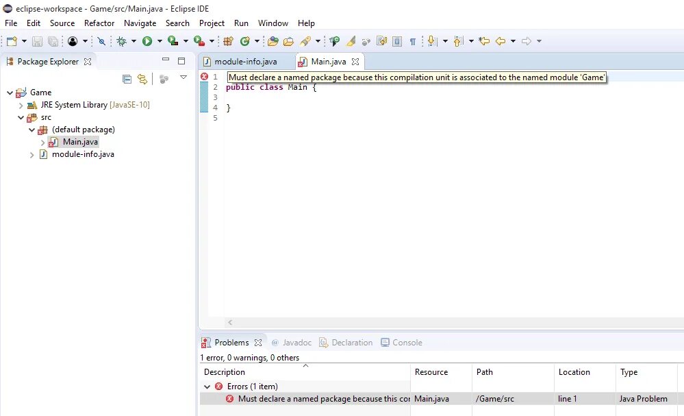Switch to the Javadoc tab
This screenshot has height=416, width=684.
(x=291, y=343)
